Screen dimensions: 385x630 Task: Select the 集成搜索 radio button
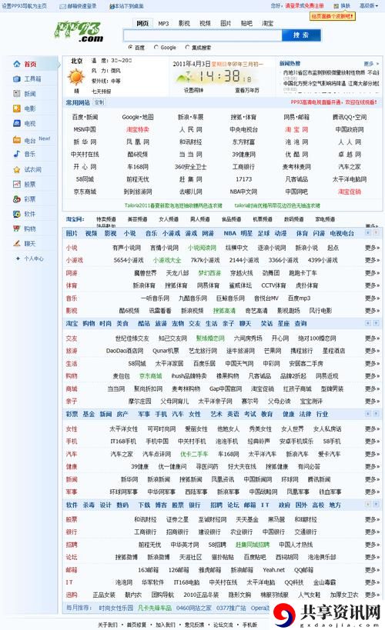tap(187, 47)
